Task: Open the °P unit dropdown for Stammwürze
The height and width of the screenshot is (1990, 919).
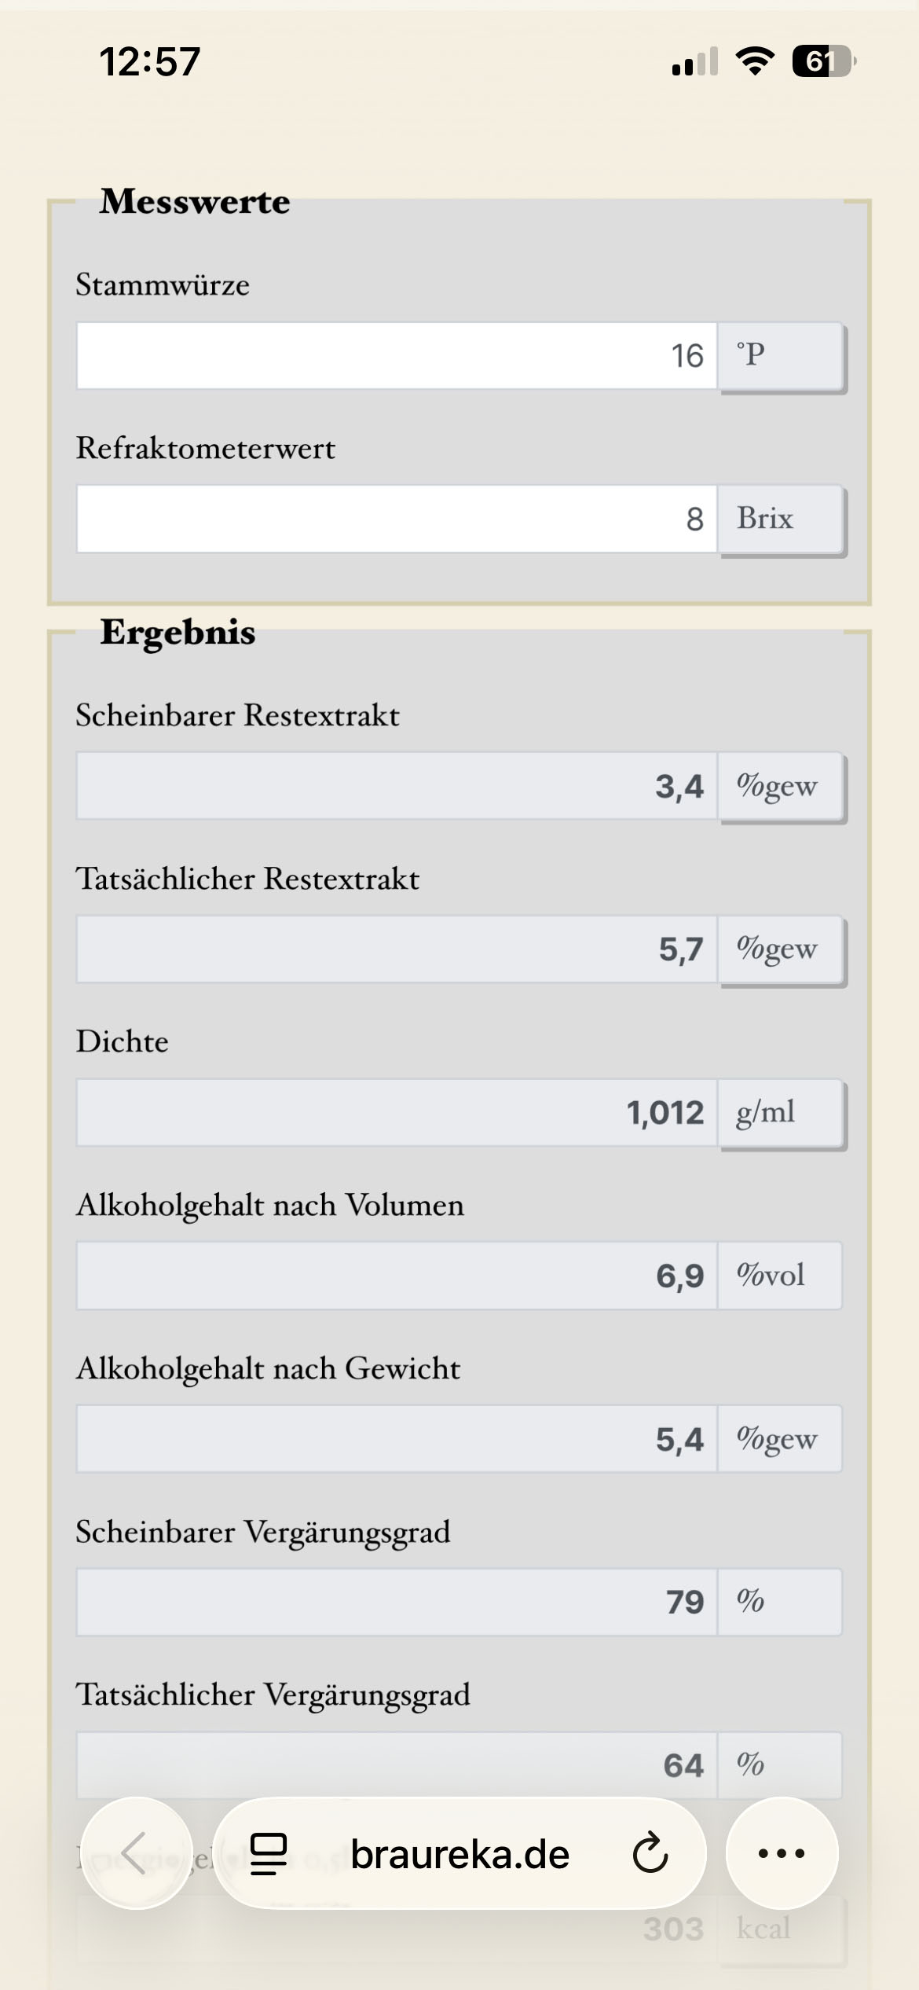Action: click(x=782, y=356)
